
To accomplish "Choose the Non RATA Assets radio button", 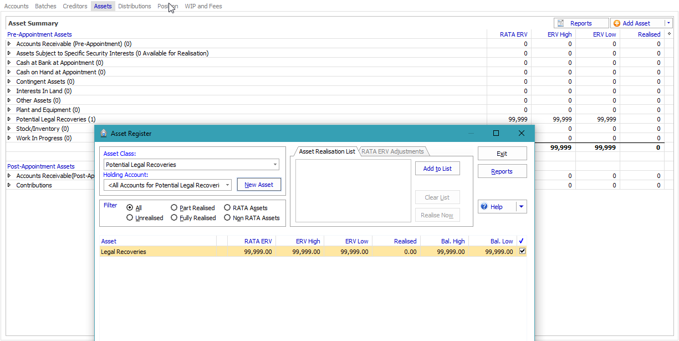I will 227,218.
